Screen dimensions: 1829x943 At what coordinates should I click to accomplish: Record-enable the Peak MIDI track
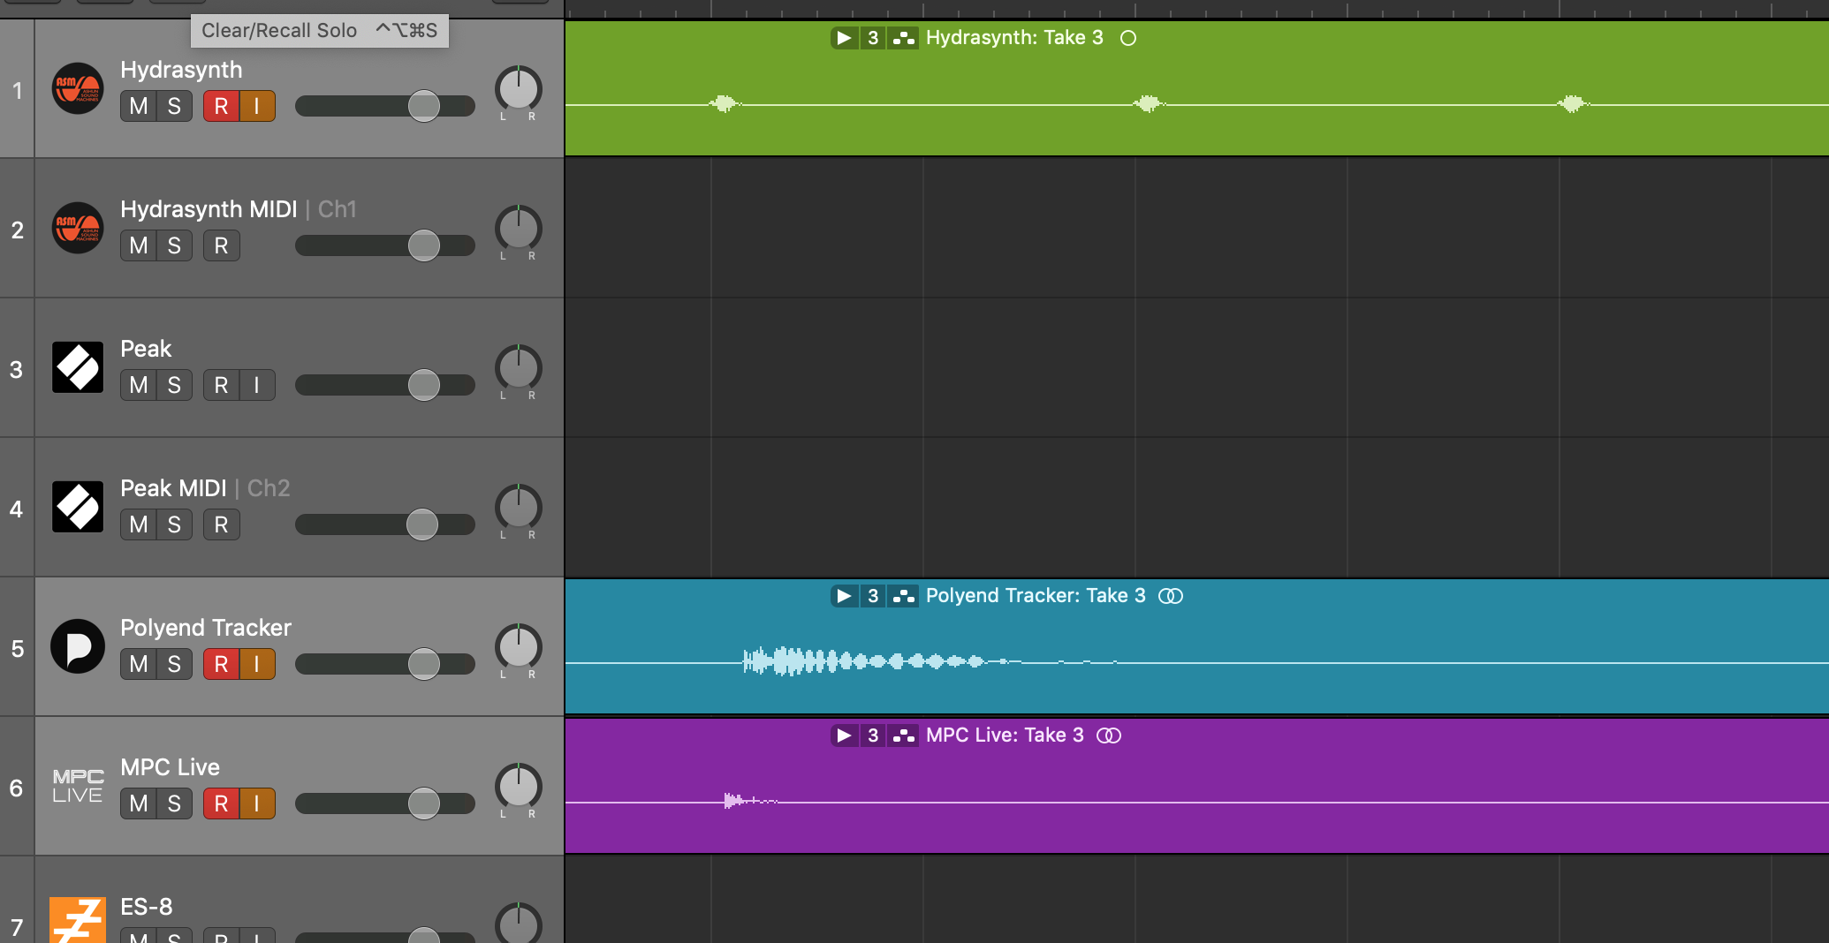pos(221,524)
